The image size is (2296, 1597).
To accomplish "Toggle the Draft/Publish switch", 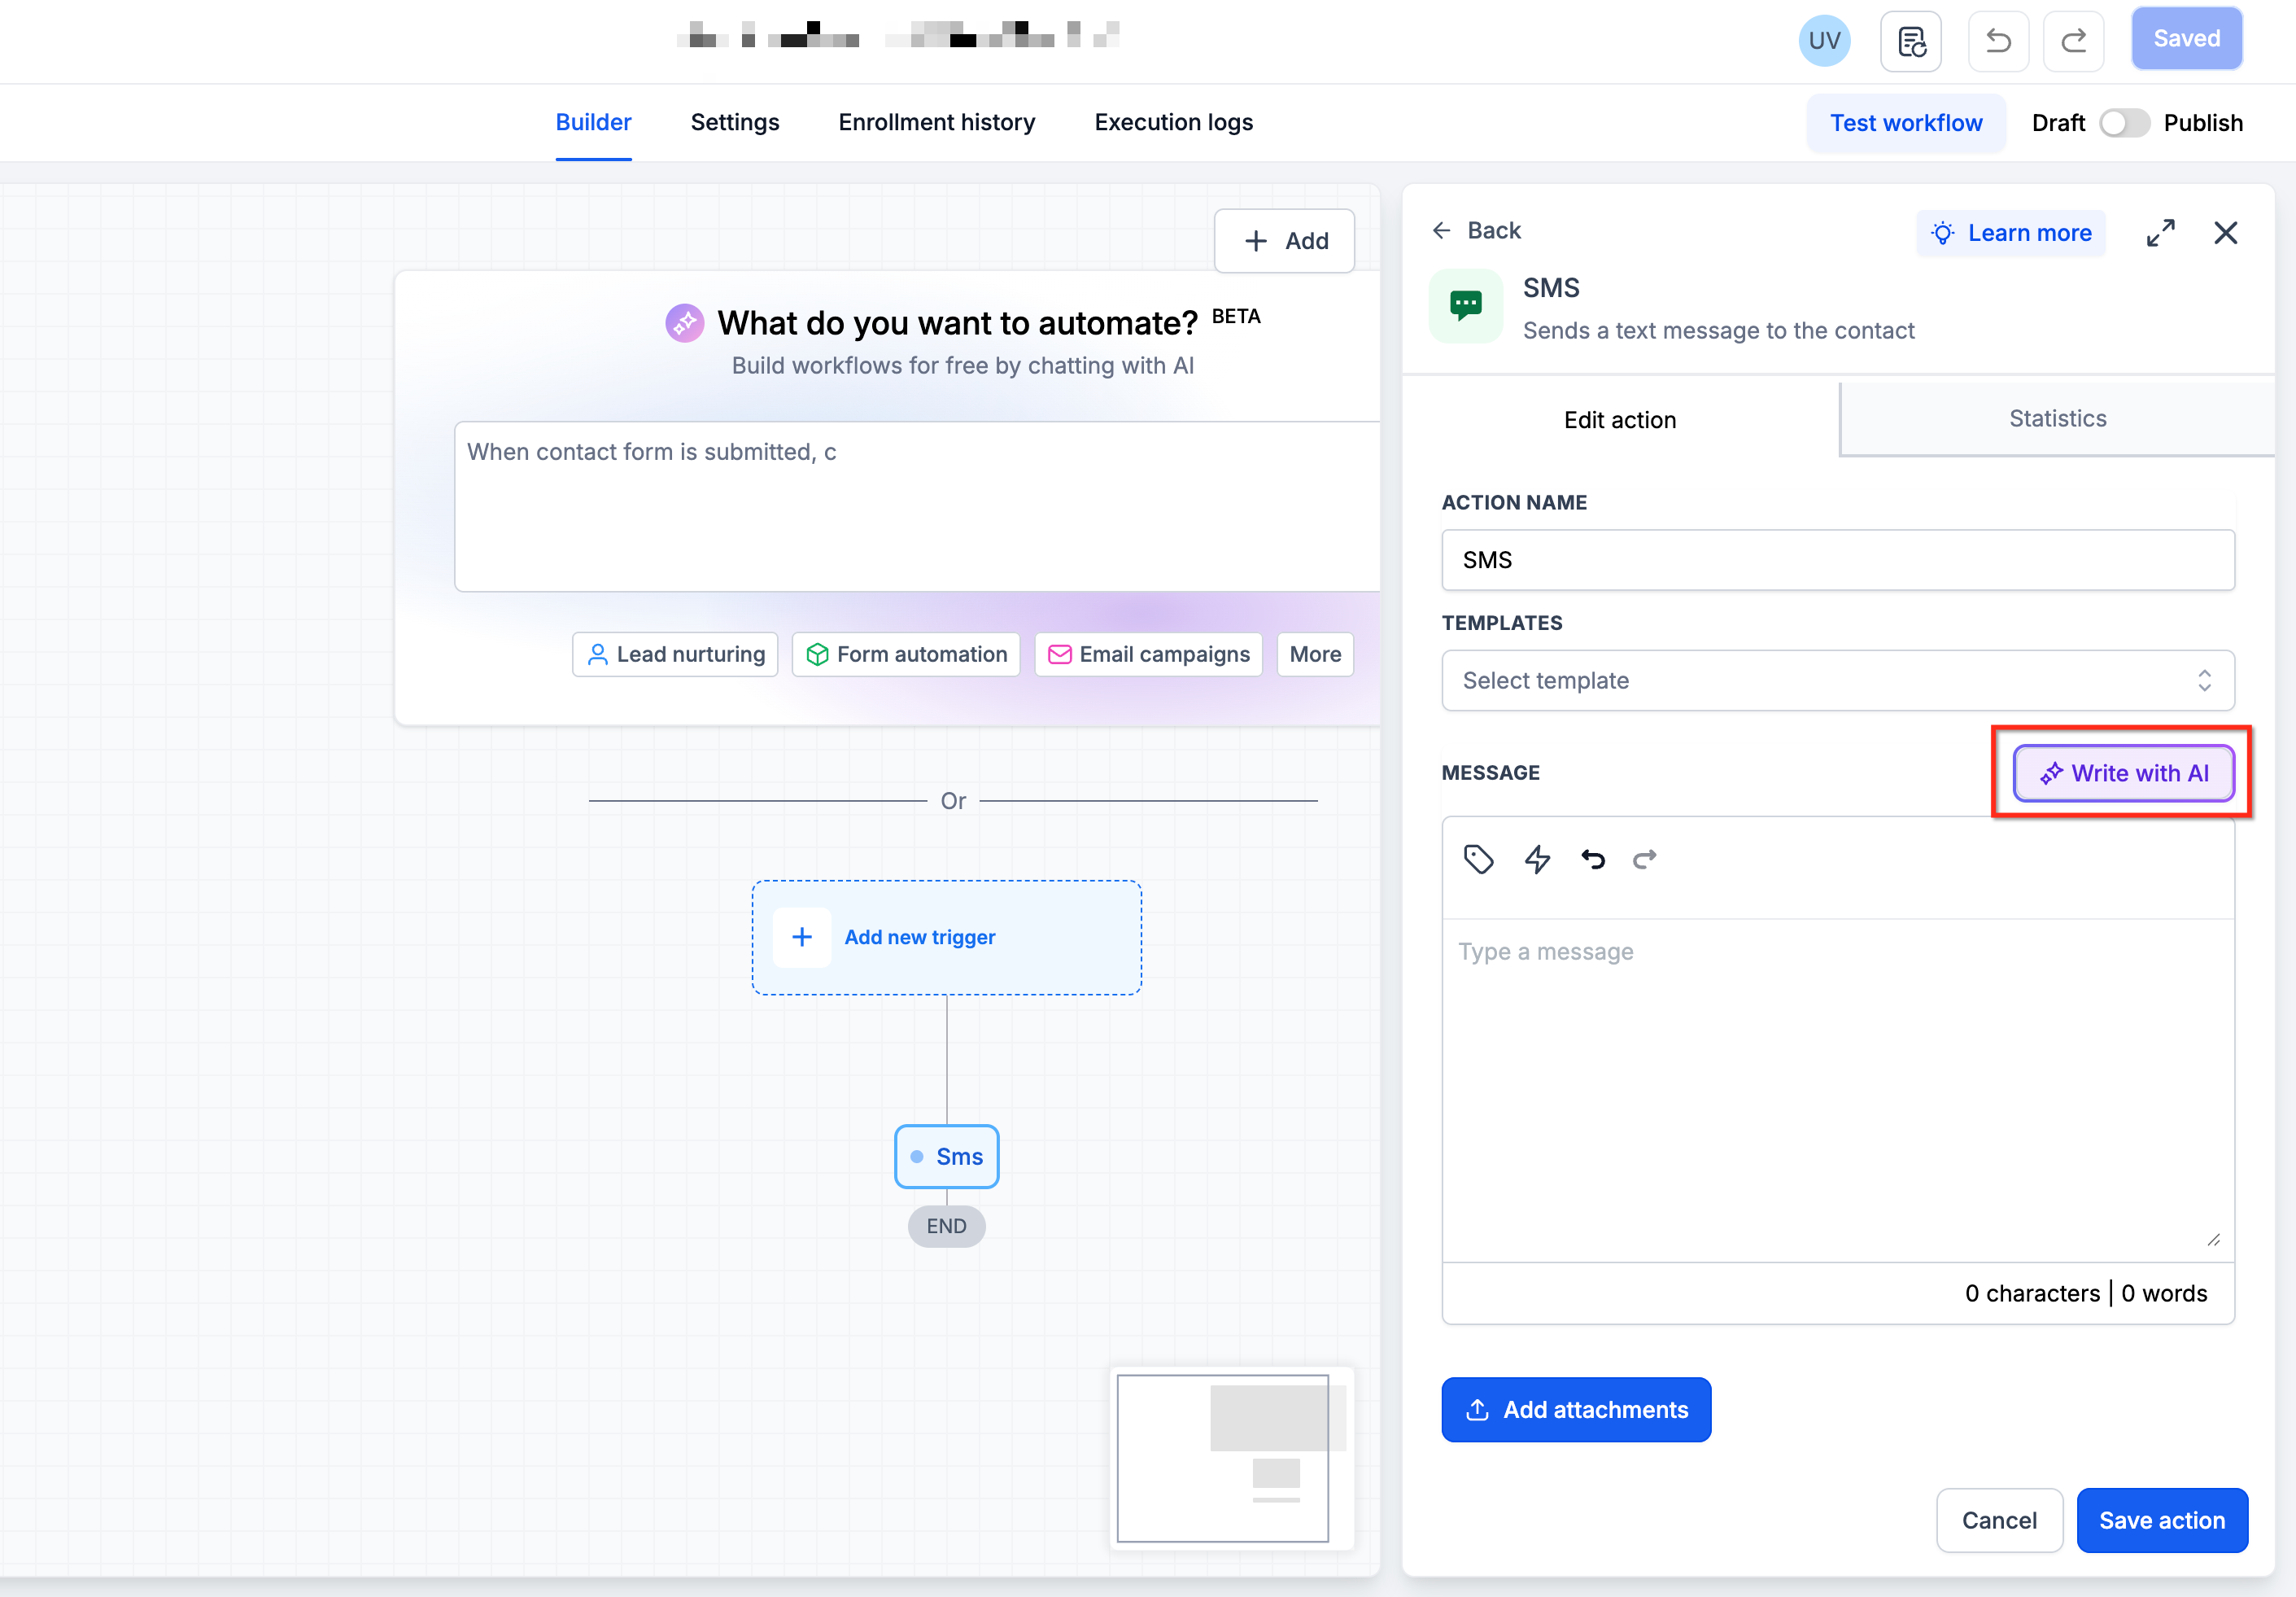I will click(x=2124, y=123).
